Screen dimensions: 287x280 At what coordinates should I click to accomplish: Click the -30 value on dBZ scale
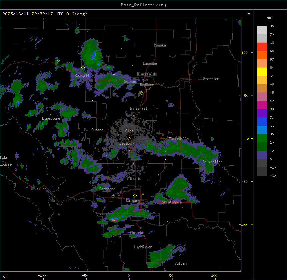click(x=273, y=176)
